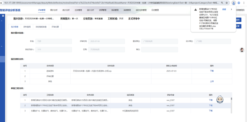Open the 统计分析 top menu
Screen dimensions: 247x122
click(x=66, y=10)
